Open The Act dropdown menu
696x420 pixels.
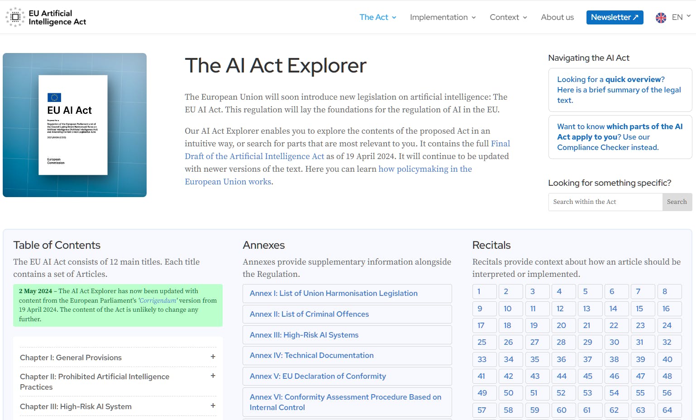378,17
